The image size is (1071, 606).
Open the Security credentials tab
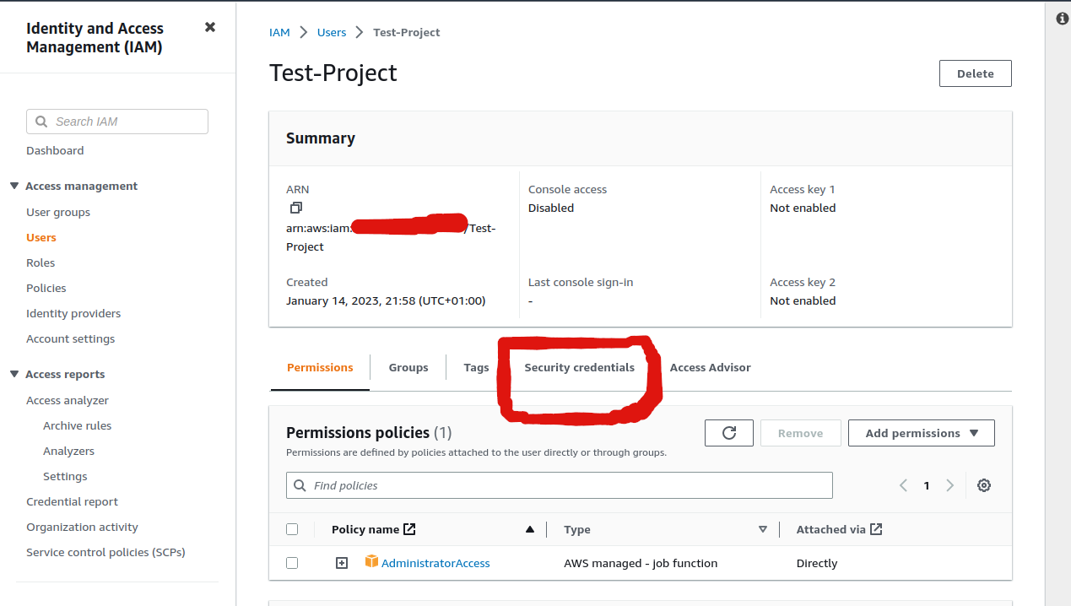click(579, 367)
